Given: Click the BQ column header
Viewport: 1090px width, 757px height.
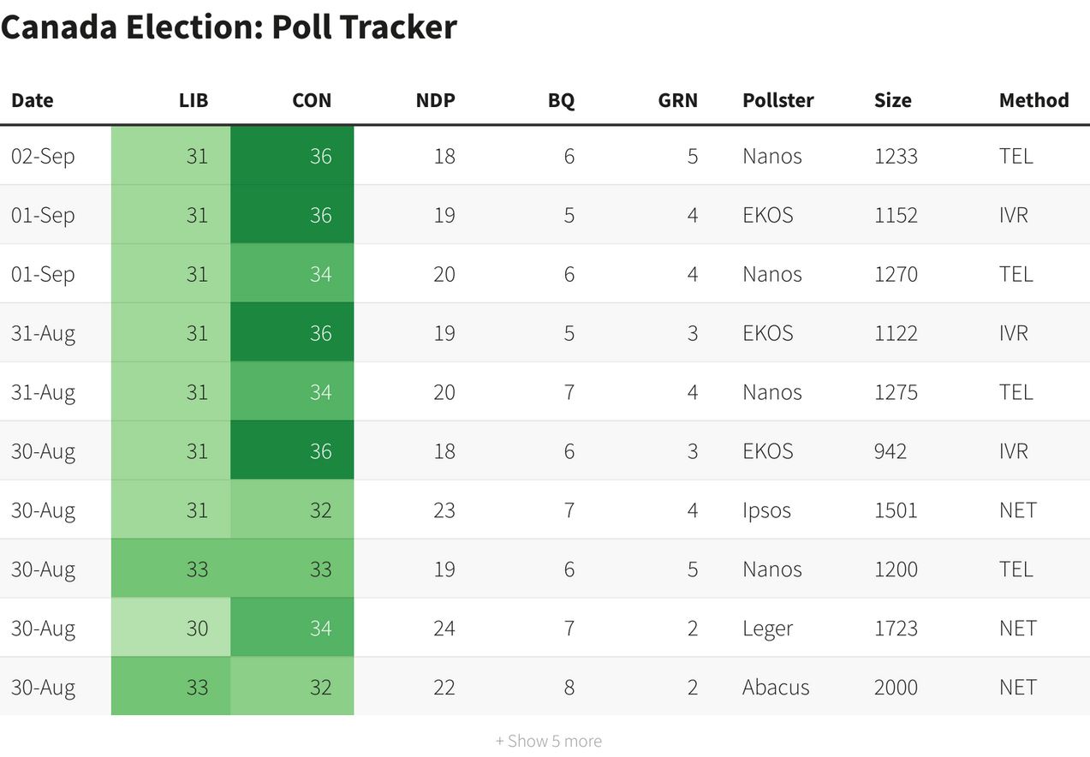Looking at the screenshot, I should coord(561,100).
